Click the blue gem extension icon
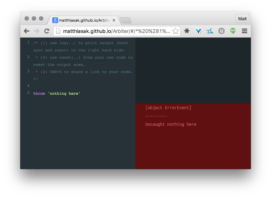271x198 pixels. (198, 31)
